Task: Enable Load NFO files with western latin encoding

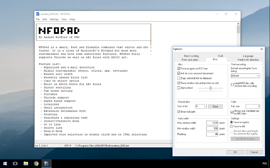Action: [232, 85]
